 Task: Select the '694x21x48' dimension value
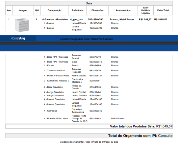pos(95,119)
